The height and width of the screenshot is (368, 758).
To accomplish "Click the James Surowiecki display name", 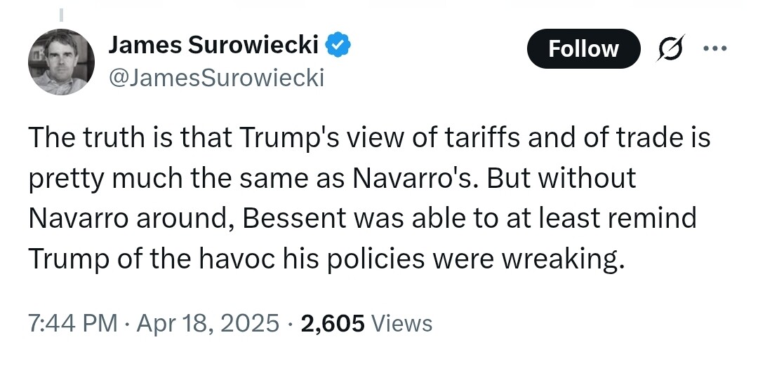I will (x=213, y=46).
